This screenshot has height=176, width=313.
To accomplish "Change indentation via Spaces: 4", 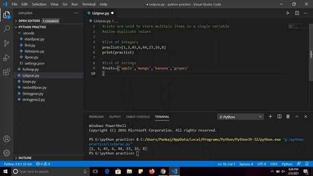I will (x=246, y=164).
